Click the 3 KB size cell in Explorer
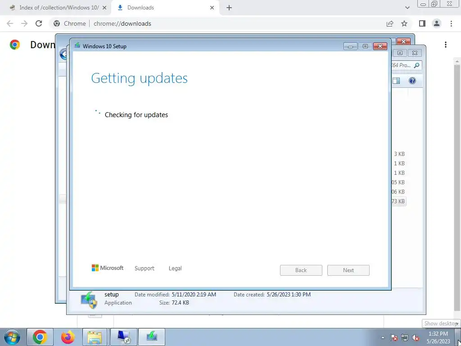 (x=399, y=154)
